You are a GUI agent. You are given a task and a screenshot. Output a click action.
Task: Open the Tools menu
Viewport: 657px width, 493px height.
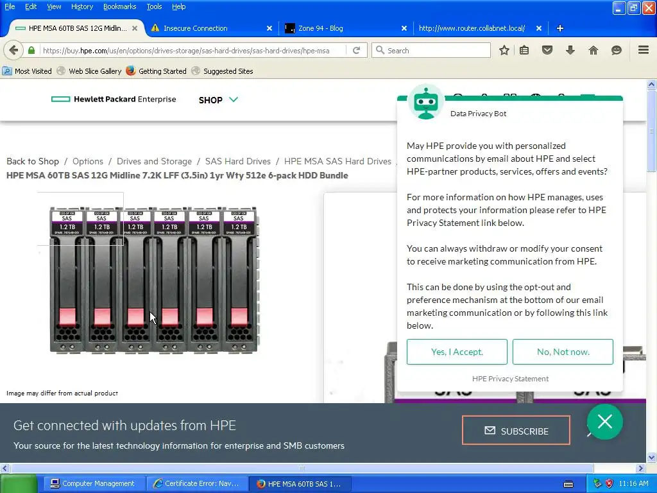[154, 6]
